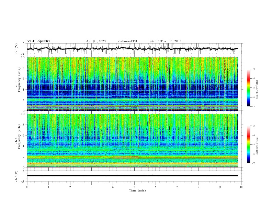Click time axis tick label "6"
Image resolution: width=272 pixels, height=210 pixels.
click(156, 187)
